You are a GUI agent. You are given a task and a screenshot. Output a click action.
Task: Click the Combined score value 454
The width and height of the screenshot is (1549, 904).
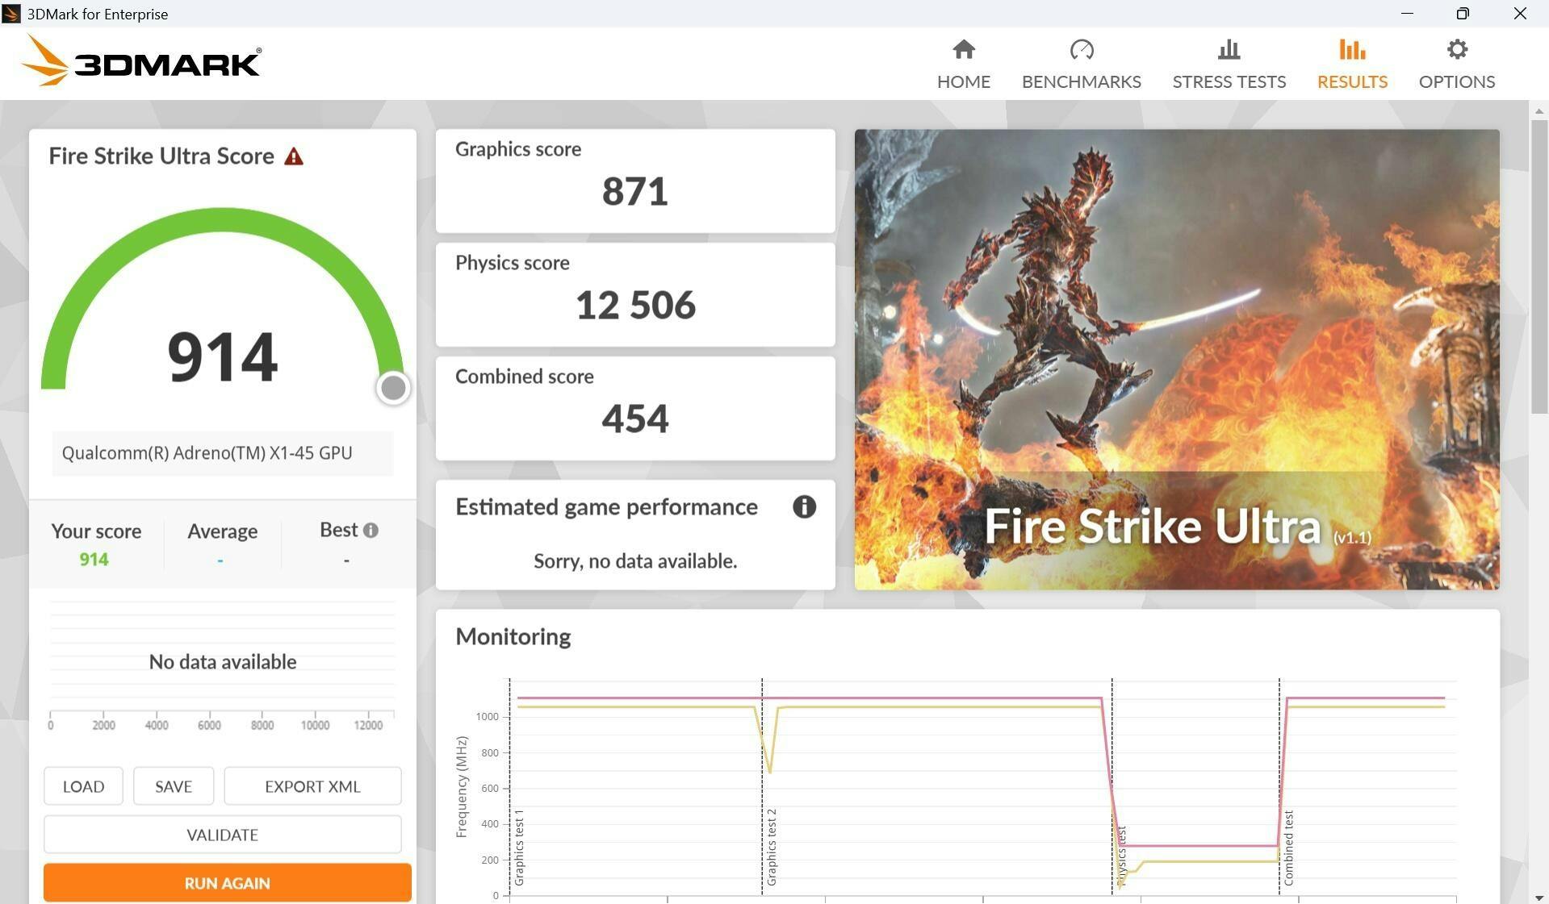tap(635, 419)
